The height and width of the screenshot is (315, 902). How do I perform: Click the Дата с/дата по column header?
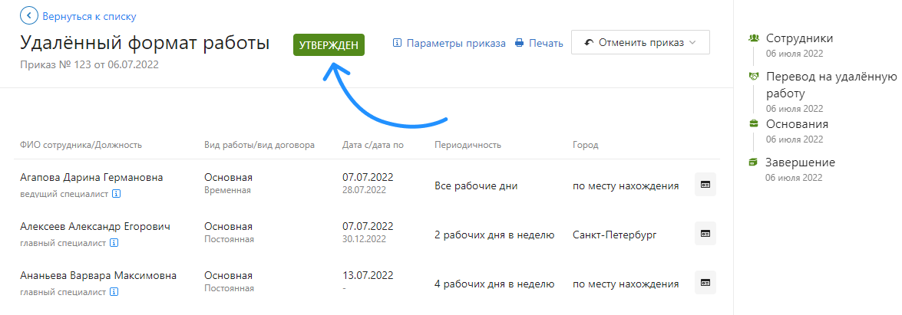pyautogui.click(x=373, y=145)
